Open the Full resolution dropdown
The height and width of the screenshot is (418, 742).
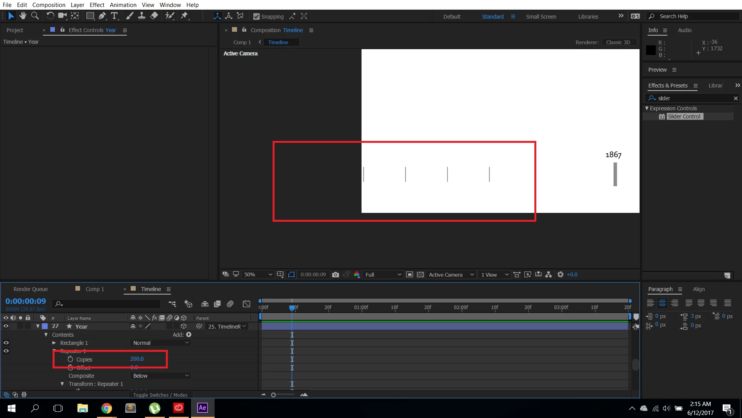(x=383, y=274)
